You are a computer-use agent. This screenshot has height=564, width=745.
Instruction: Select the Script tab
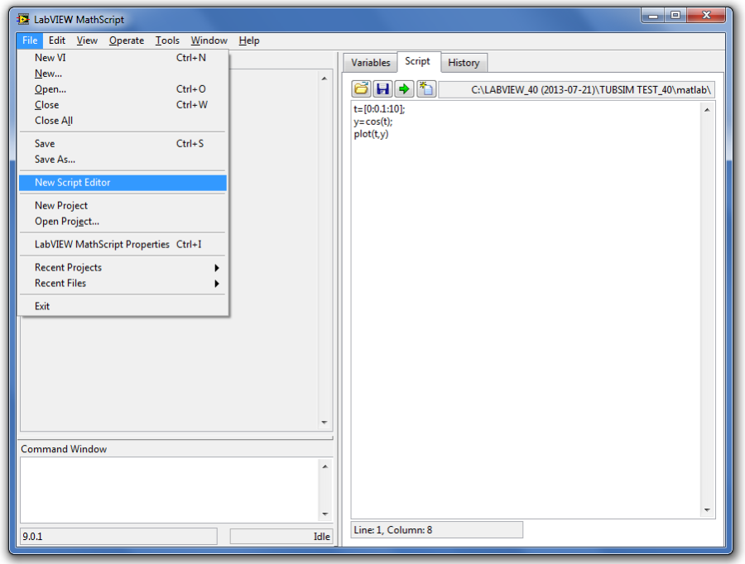point(418,62)
